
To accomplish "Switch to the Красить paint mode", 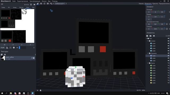I will pos(155,3).
